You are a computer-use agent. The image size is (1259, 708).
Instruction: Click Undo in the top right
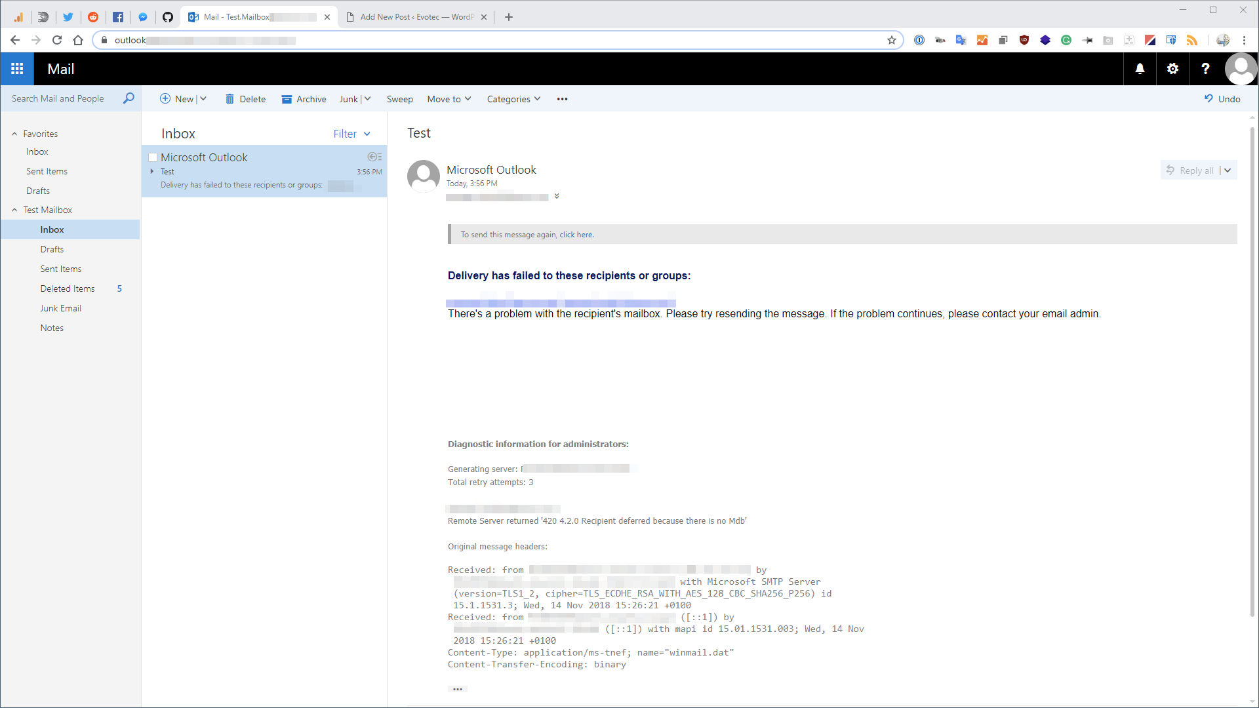[x=1222, y=98]
